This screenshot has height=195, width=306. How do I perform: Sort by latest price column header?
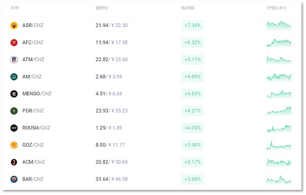click(x=102, y=8)
